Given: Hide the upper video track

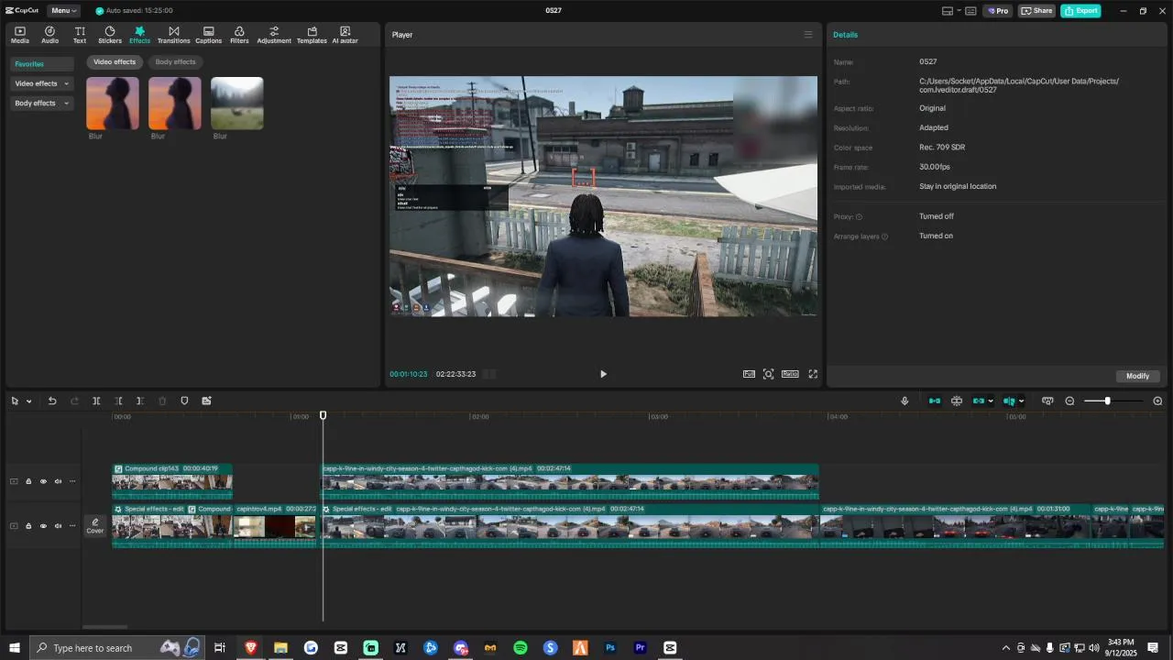Looking at the screenshot, I should [43, 481].
